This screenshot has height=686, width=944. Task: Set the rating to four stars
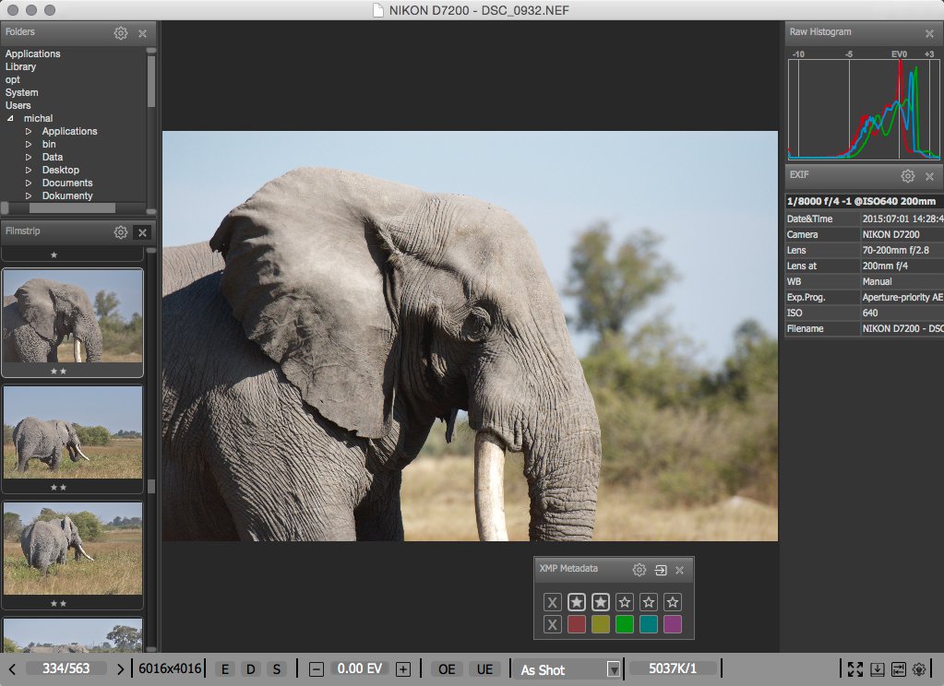pos(649,602)
